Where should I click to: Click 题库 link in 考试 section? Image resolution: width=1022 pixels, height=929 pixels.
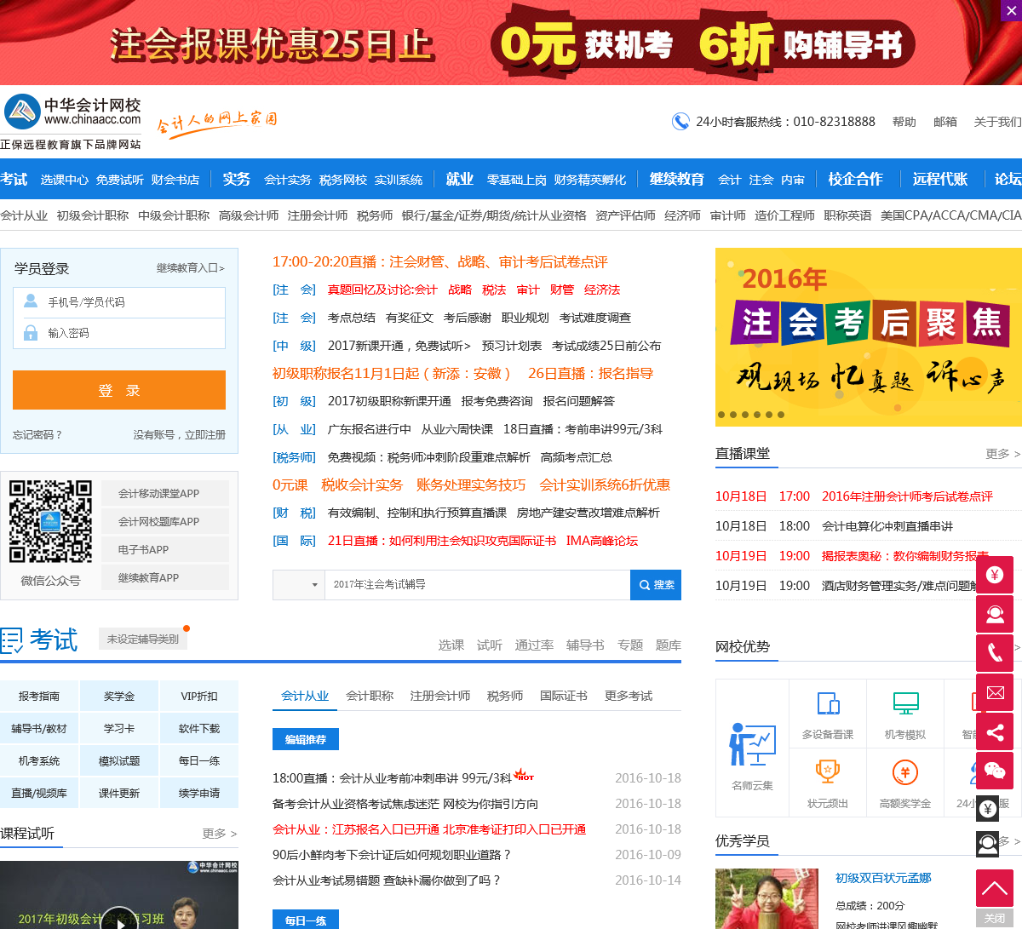[x=669, y=645]
